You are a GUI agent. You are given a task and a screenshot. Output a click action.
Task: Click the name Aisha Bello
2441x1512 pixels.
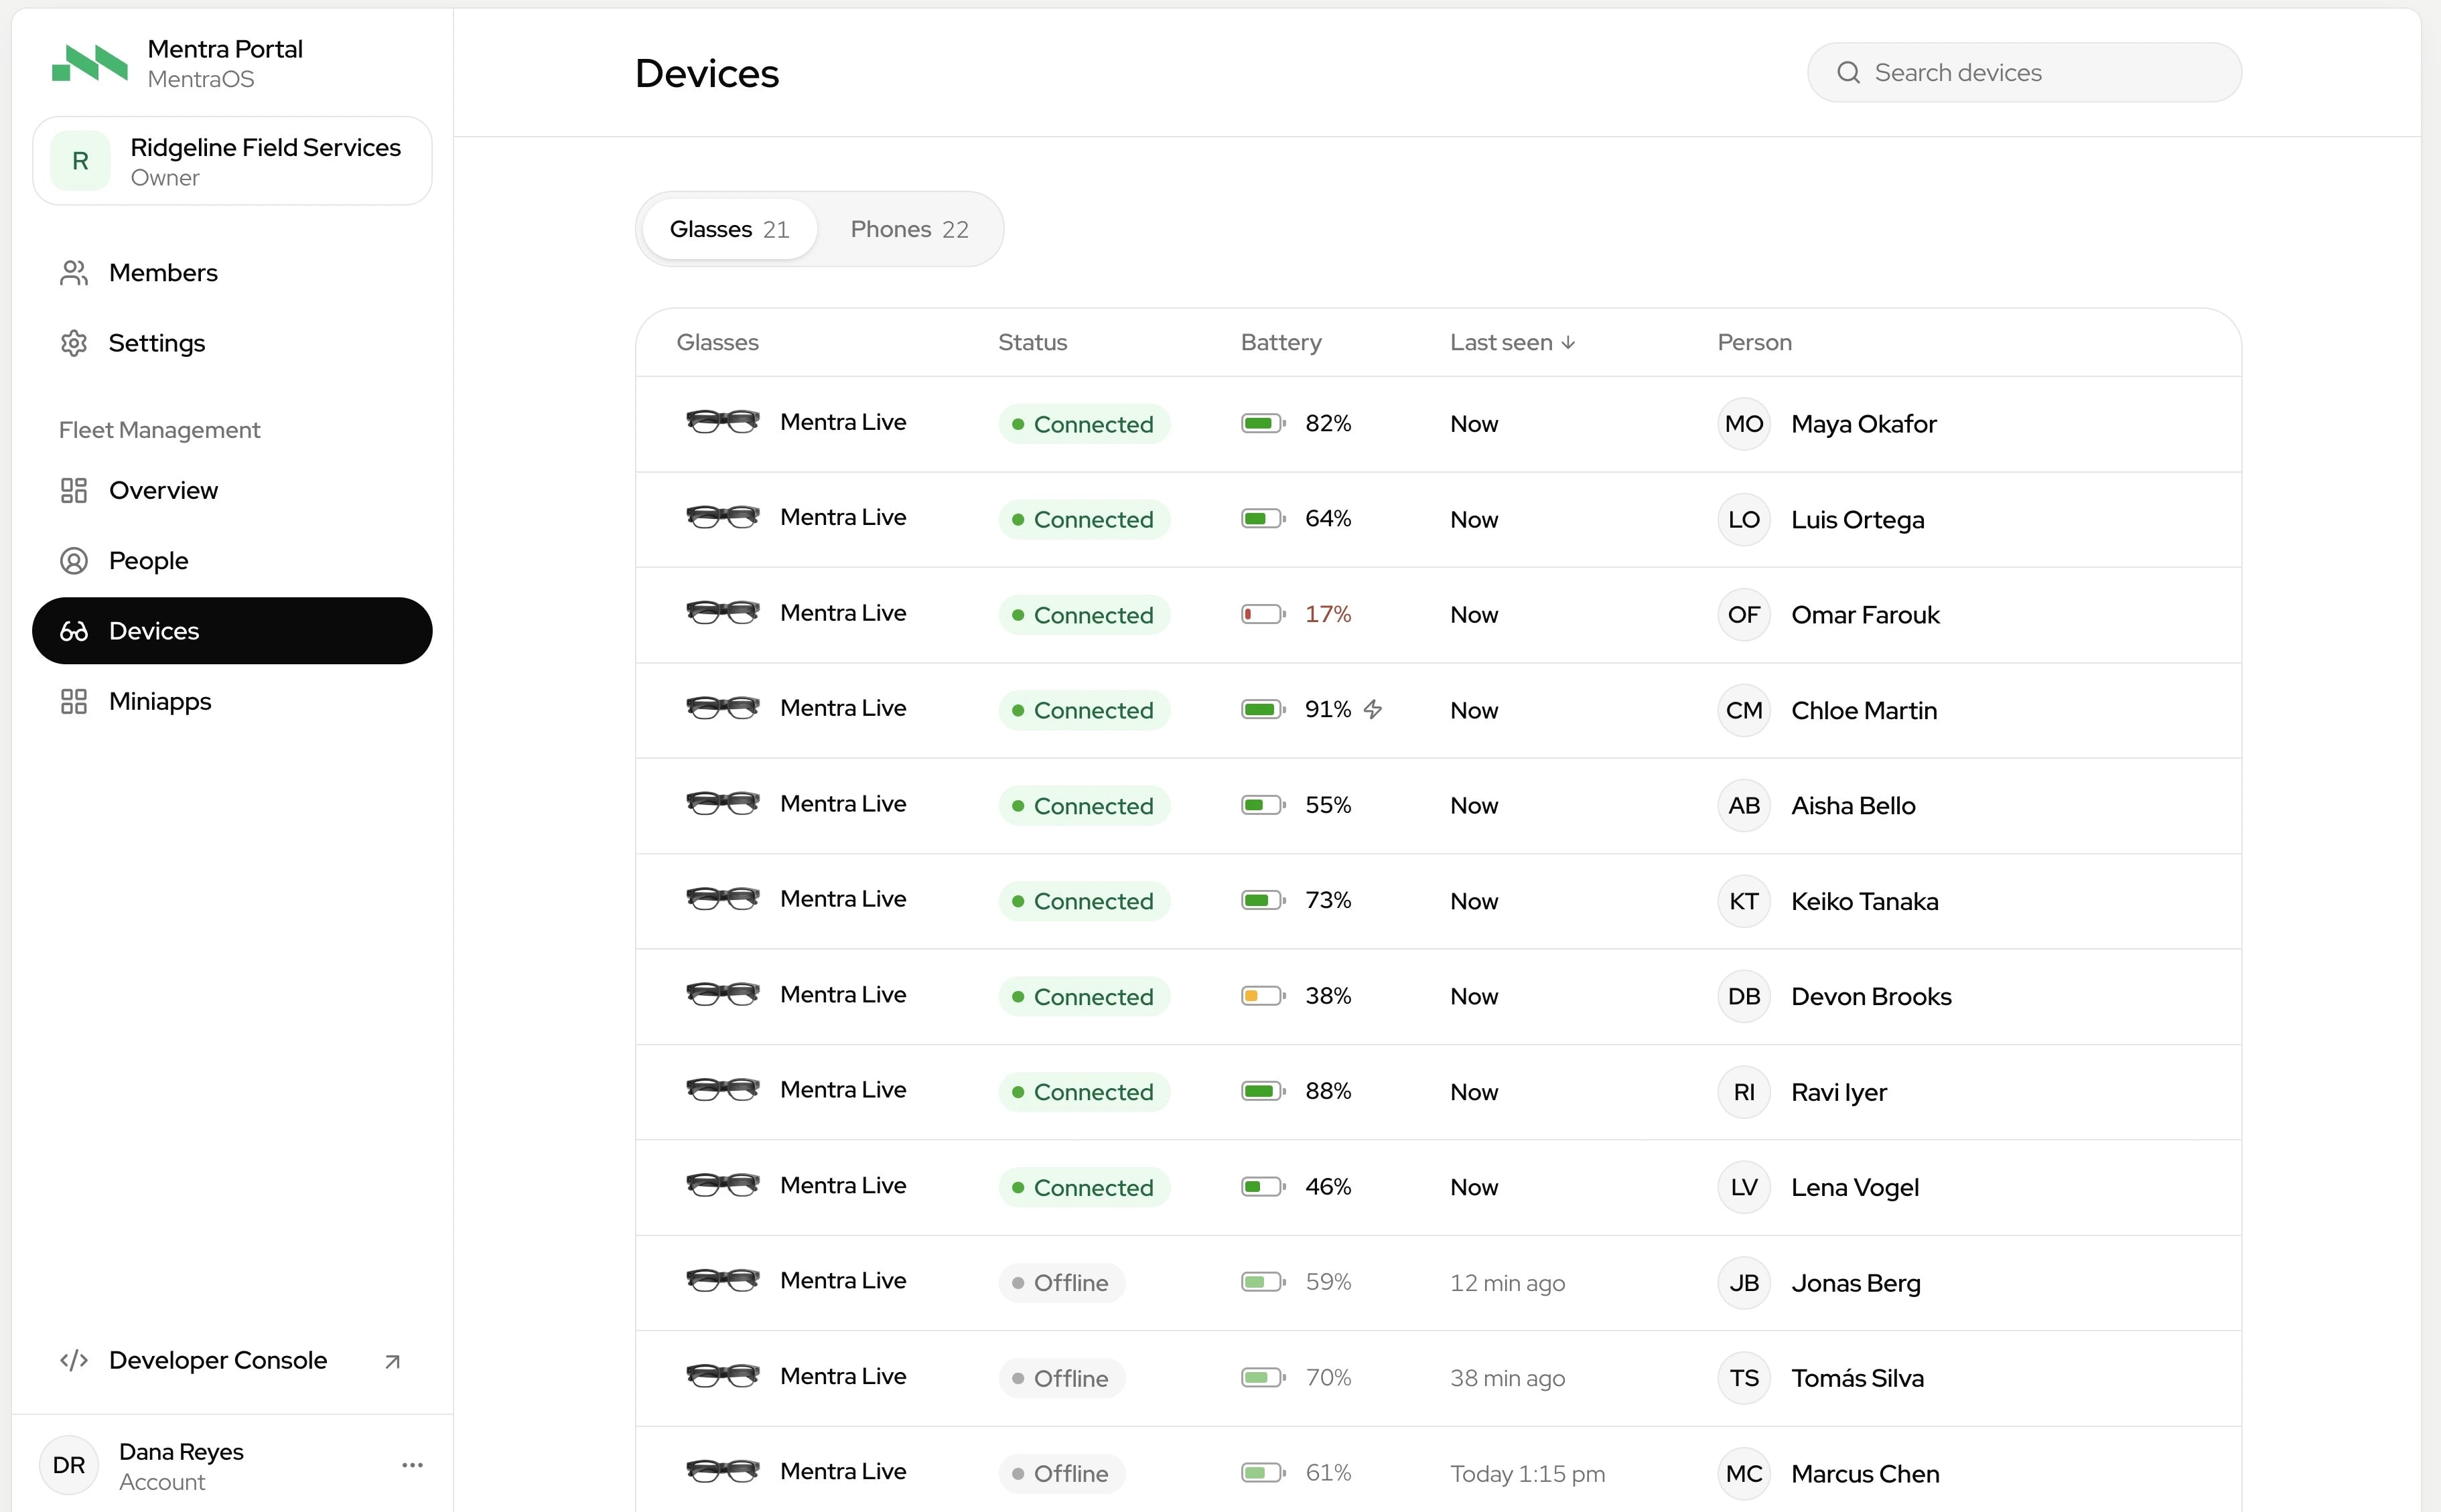tap(1853, 806)
